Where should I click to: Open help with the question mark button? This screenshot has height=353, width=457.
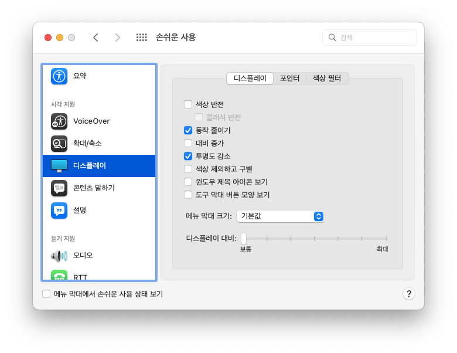tap(408, 294)
